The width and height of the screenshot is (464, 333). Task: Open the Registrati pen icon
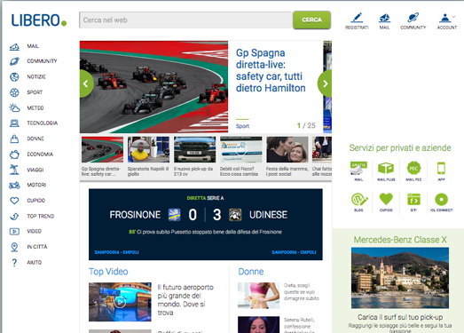click(357, 18)
